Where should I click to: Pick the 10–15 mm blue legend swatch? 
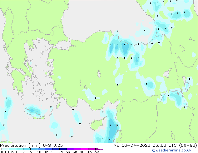pyautogui.click(x=42, y=149)
